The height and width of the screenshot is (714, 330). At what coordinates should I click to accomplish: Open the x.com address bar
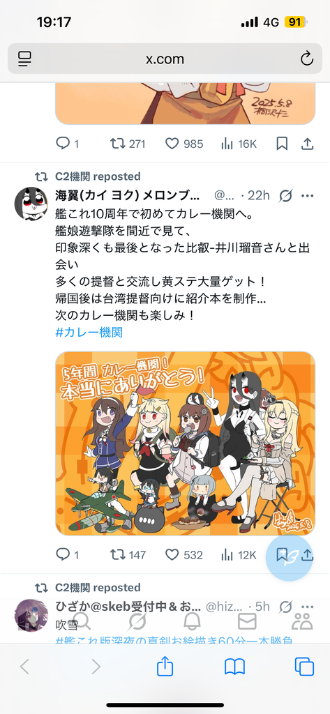pos(165,59)
